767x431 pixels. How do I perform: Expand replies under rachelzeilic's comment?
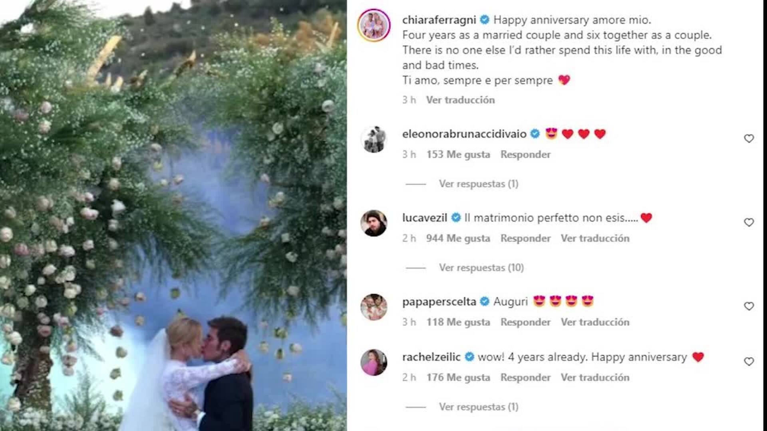(479, 407)
